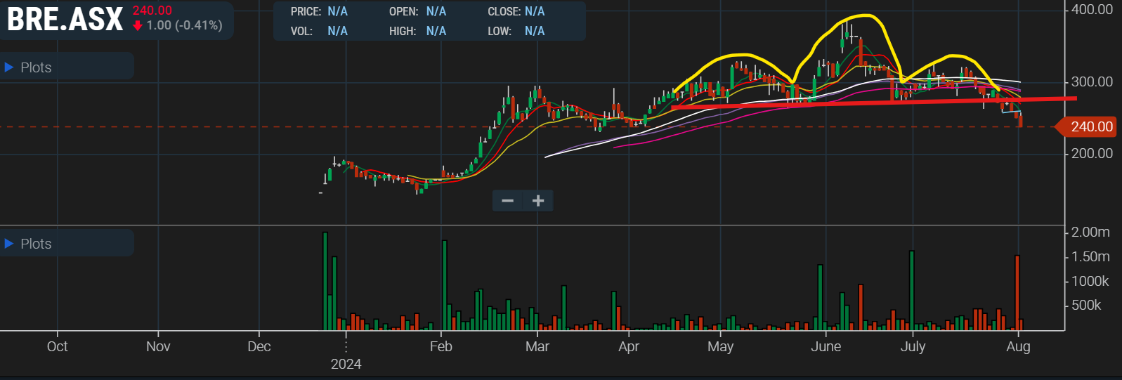The image size is (1122, 380).
Task: Click the zoom out minus button
Action: pos(507,201)
